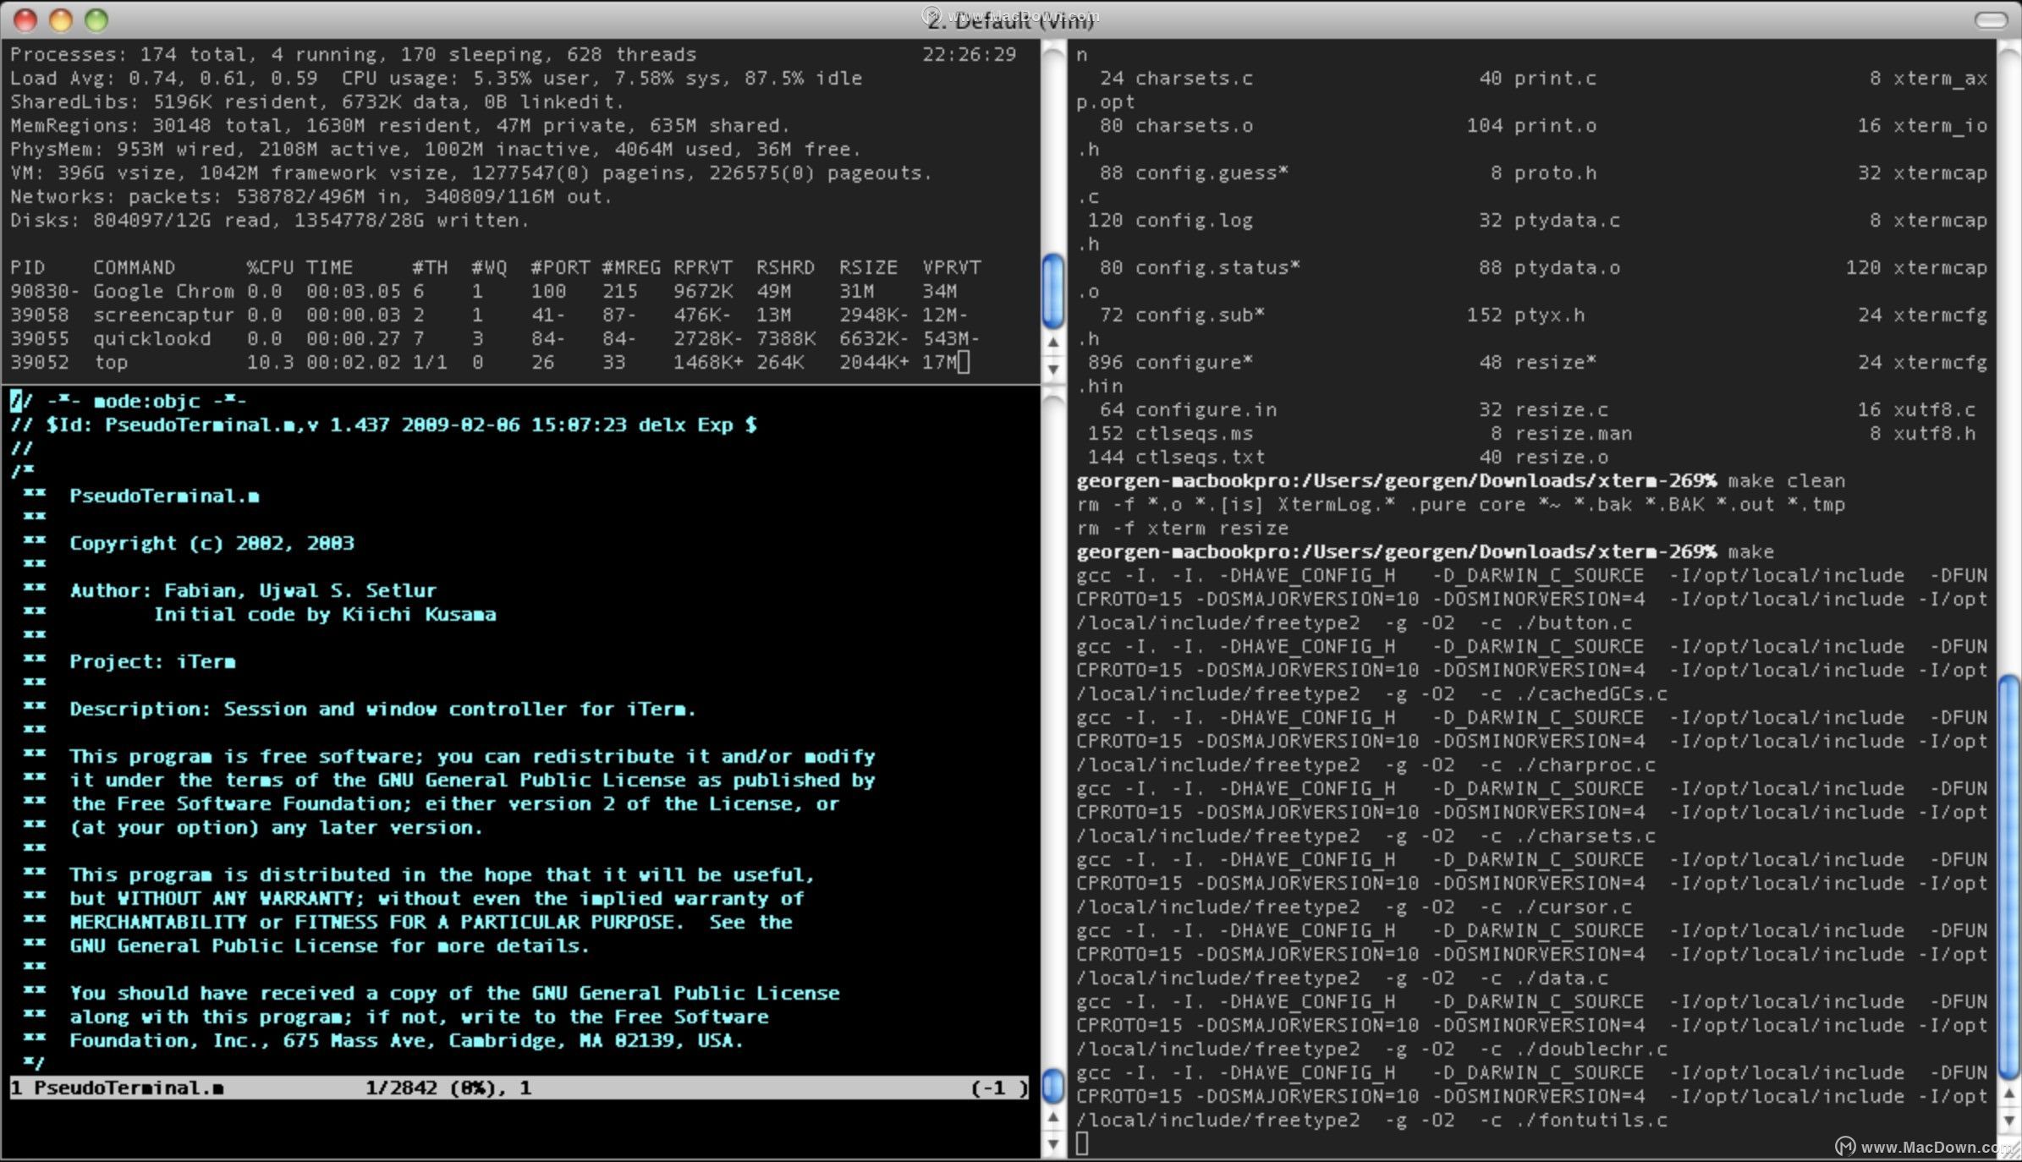
Task: Click the 'configure.in' file name
Action: [1206, 409]
